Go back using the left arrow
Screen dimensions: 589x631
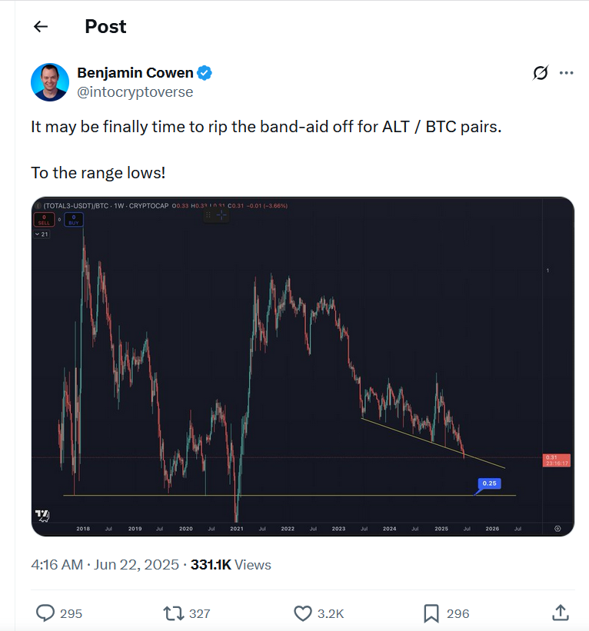pos(41,27)
